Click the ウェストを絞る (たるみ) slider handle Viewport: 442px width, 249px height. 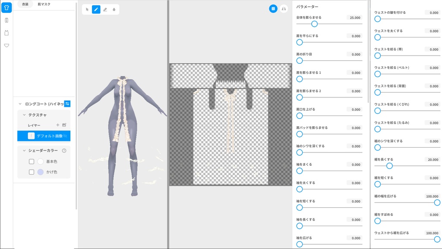(377, 129)
